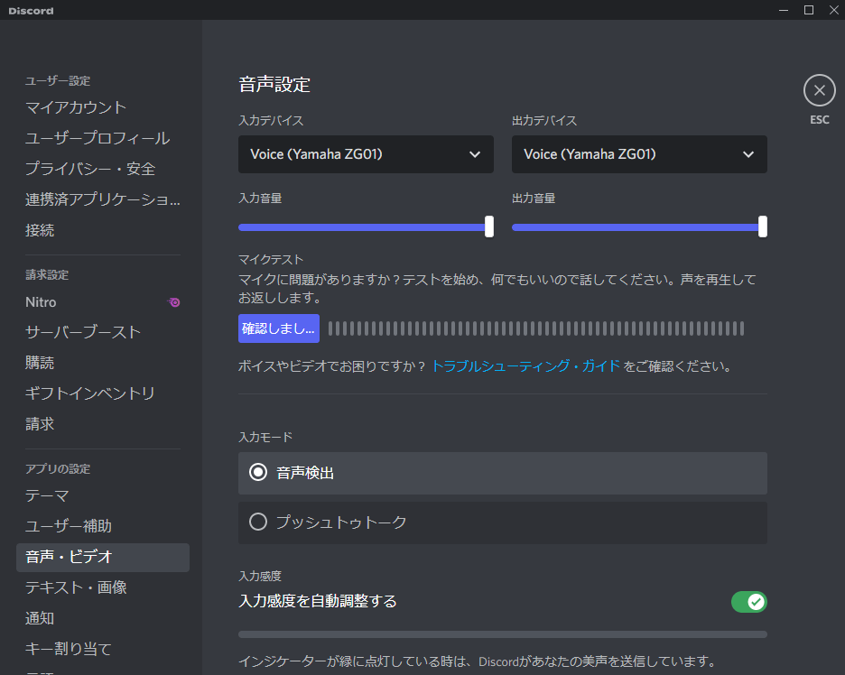Click the 入力音量 slider handle

point(489,227)
